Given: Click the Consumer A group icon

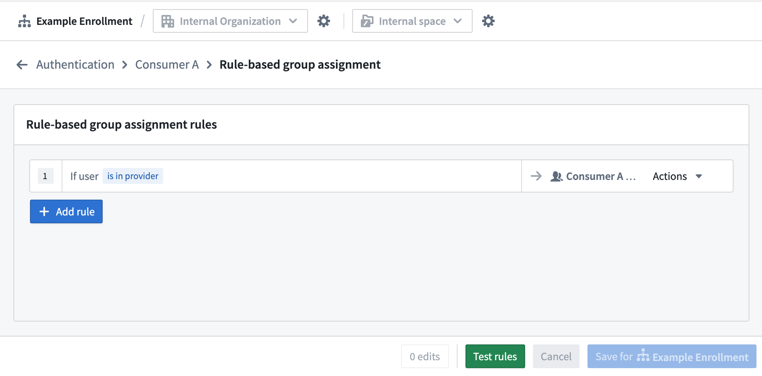Looking at the screenshot, I should click(556, 176).
